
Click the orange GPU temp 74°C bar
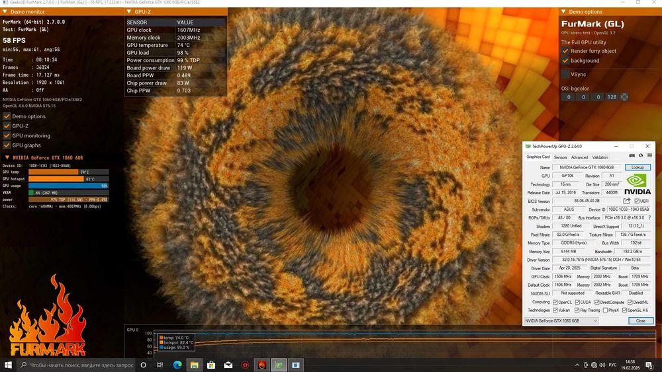click(54, 172)
